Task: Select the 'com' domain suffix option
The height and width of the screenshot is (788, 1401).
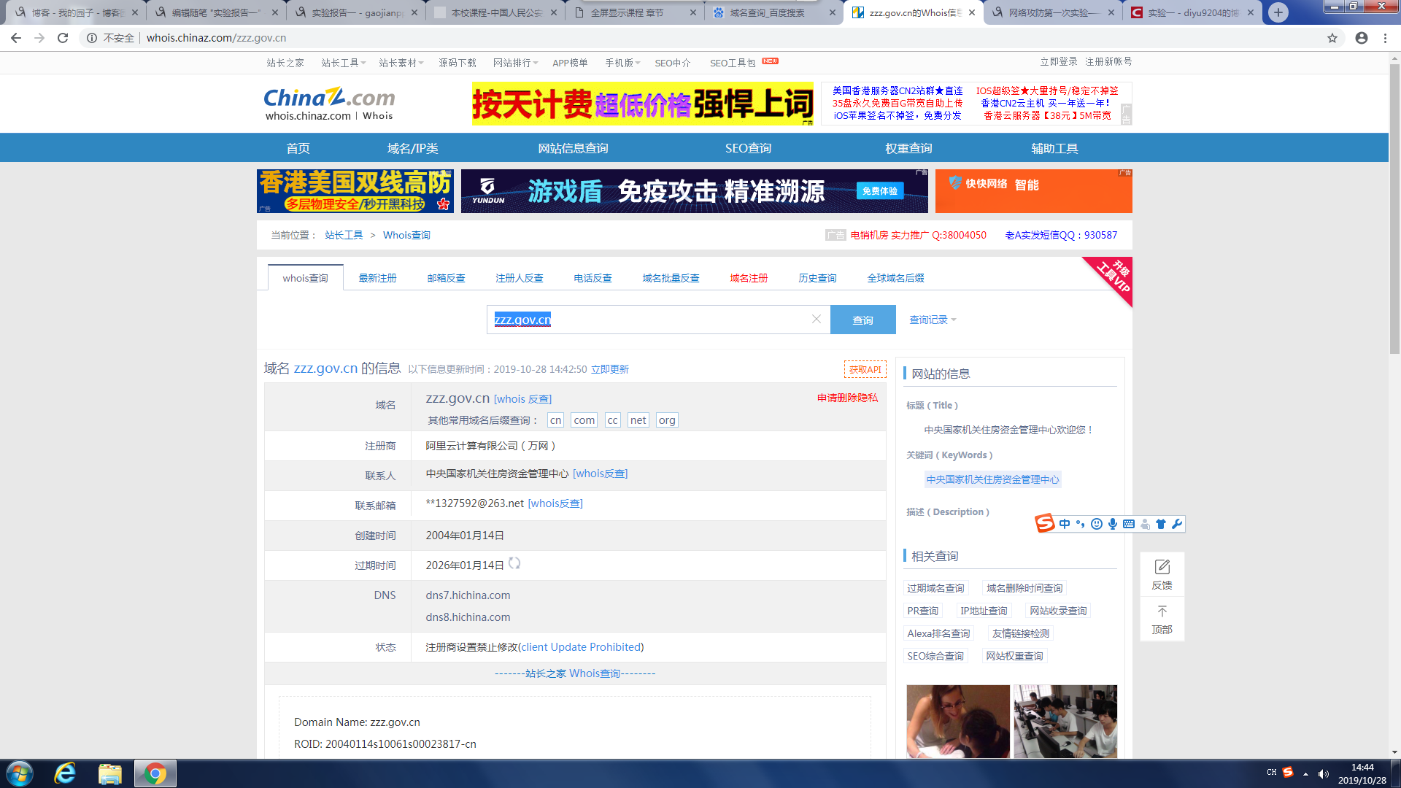Action: coord(584,420)
